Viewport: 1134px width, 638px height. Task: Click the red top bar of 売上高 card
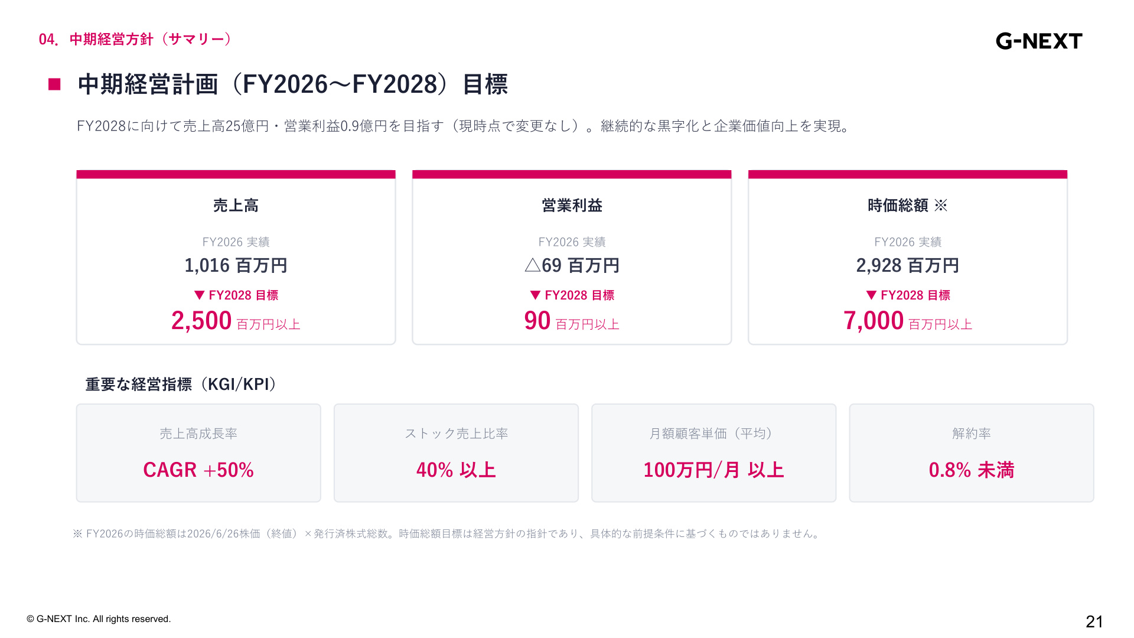236,174
